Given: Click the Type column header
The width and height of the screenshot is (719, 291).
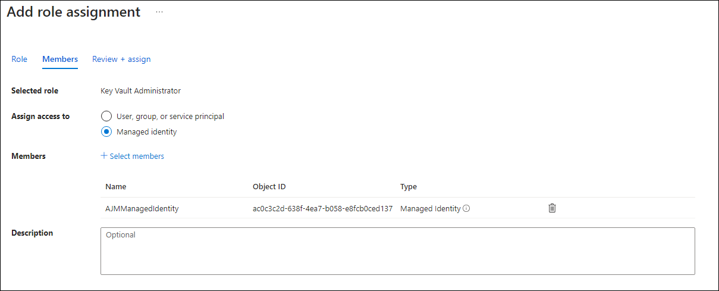Looking at the screenshot, I should pos(409,187).
